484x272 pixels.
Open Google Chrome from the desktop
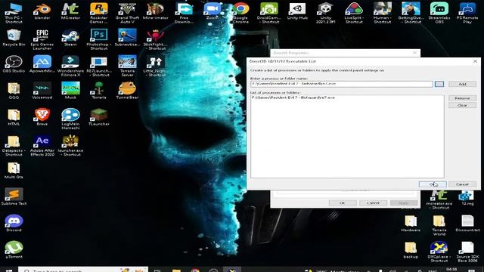point(240,13)
